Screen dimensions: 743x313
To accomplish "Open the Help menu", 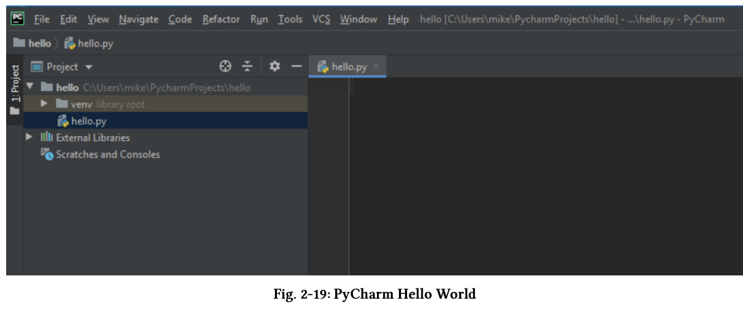I will (x=398, y=19).
